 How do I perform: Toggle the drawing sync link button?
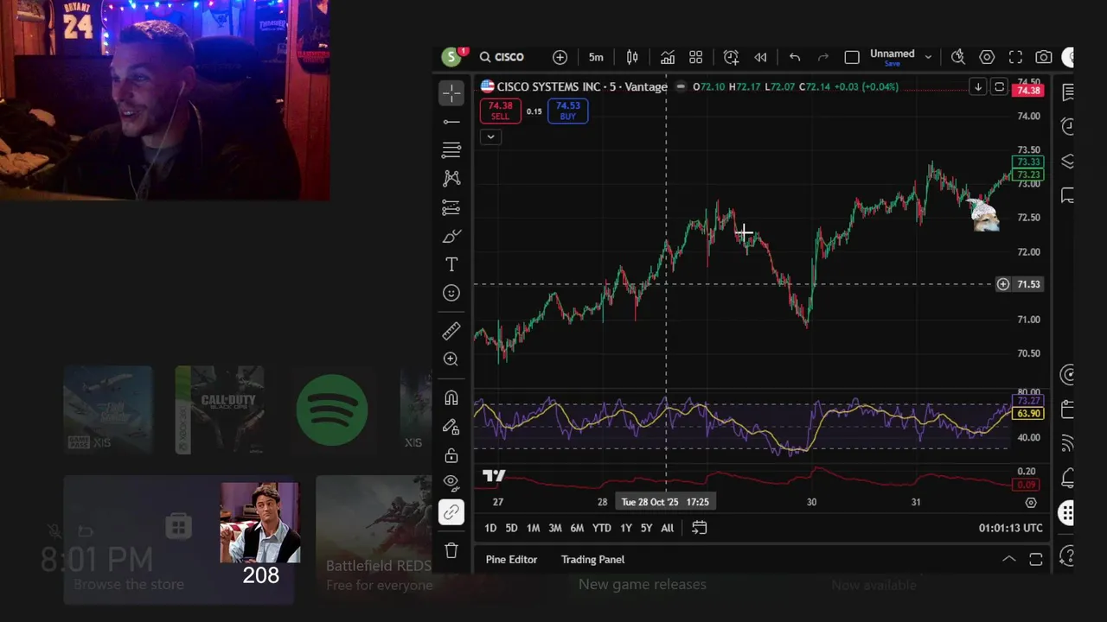click(451, 512)
